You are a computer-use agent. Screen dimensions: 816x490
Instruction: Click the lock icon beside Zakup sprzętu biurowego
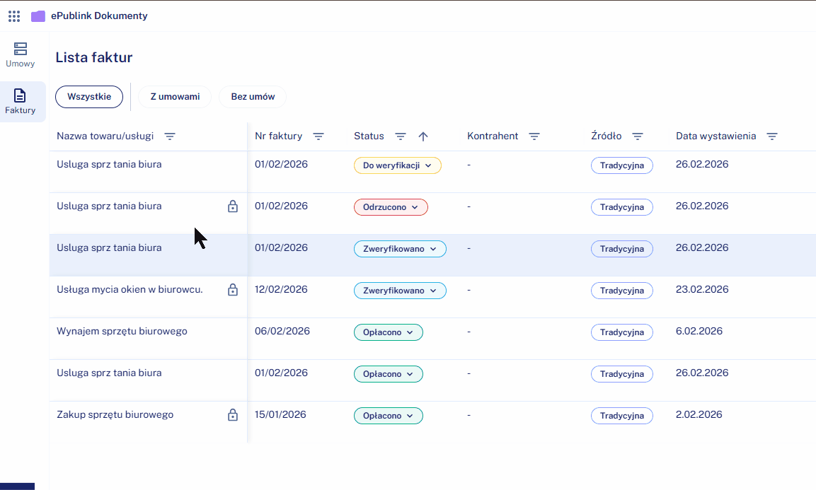(x=232, y=414)
